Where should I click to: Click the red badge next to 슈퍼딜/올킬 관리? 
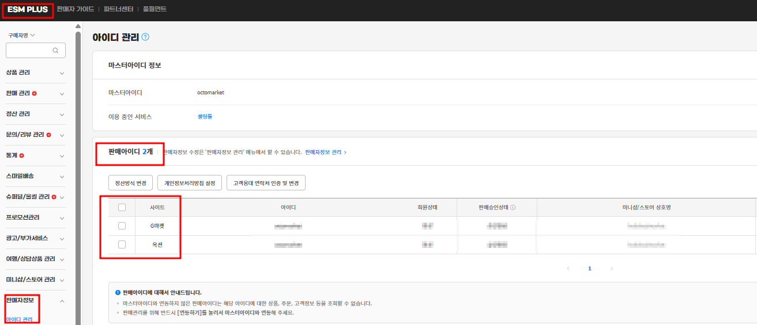click(54, 197)
